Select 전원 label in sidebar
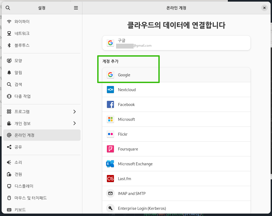 pos(18,174)
